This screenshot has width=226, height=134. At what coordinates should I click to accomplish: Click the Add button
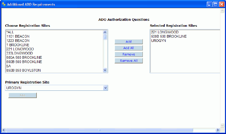[129, 42]
